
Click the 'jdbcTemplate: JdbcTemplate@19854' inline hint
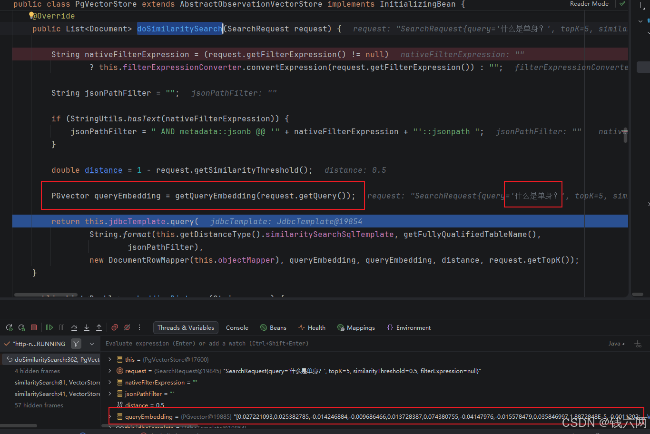286,221
